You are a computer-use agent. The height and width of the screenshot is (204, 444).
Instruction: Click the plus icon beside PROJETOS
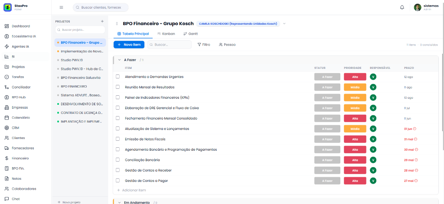(102, 21)
